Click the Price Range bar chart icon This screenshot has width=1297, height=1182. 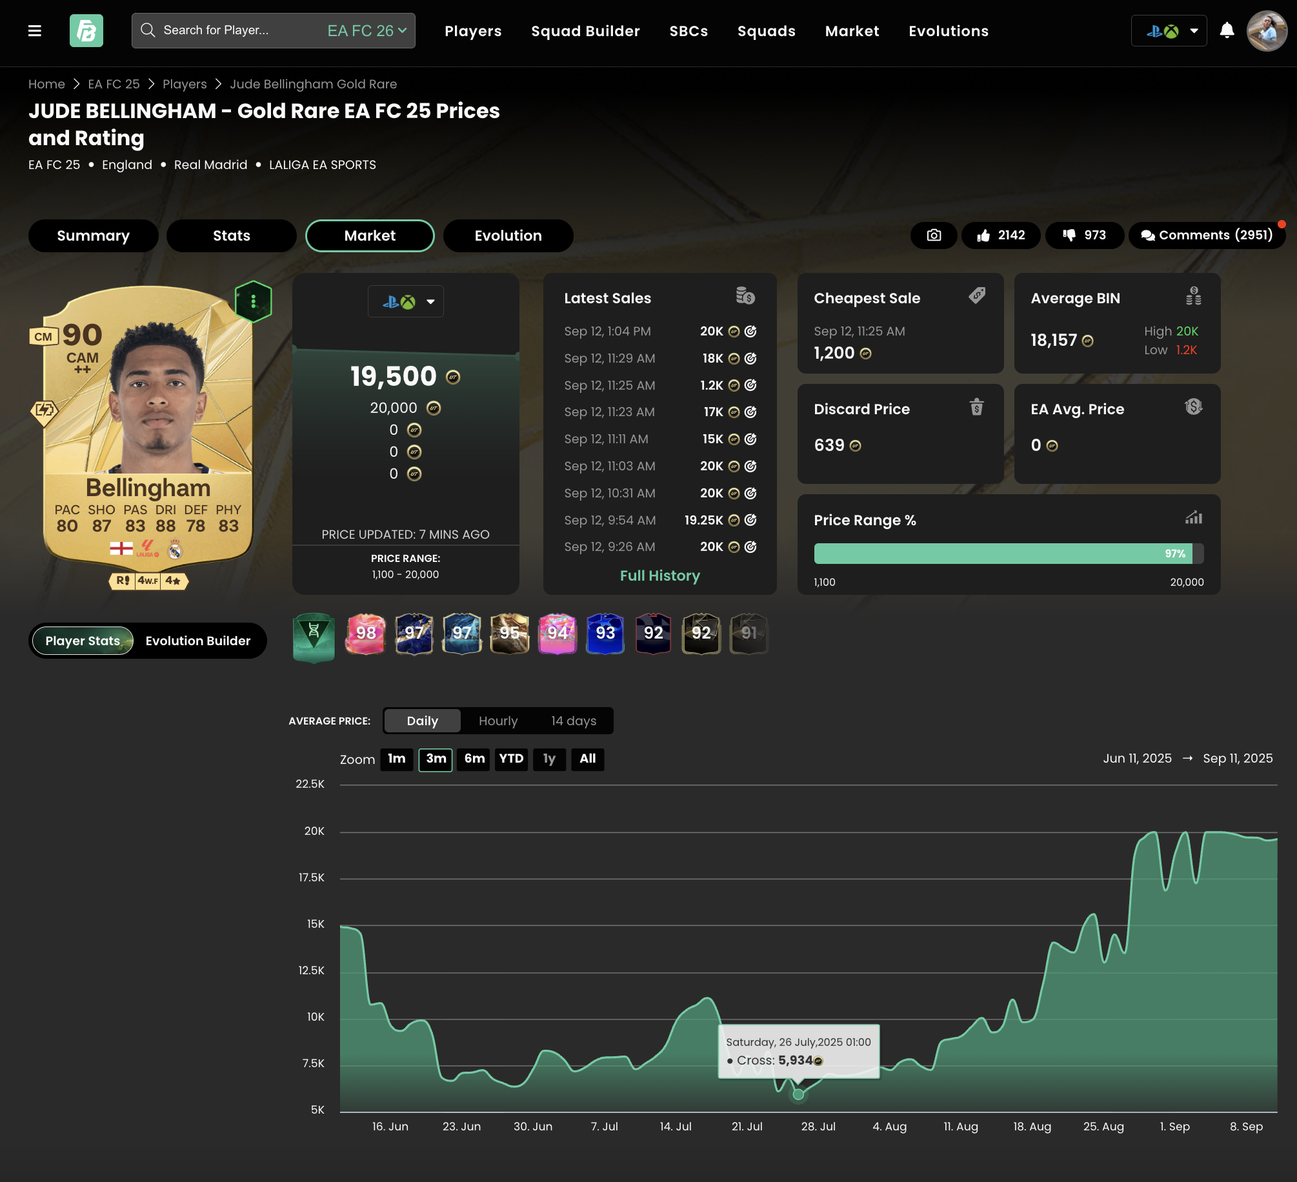pyautogui.click(x=1194, y=517)
